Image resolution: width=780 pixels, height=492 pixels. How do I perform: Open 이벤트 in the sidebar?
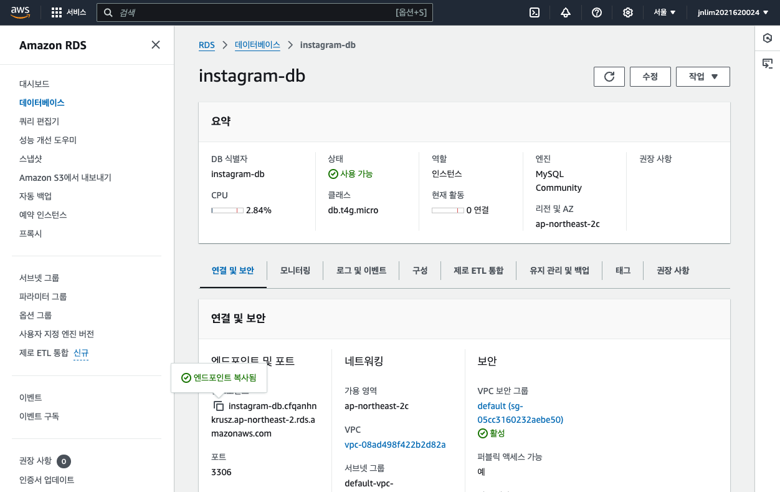(31, 397)
